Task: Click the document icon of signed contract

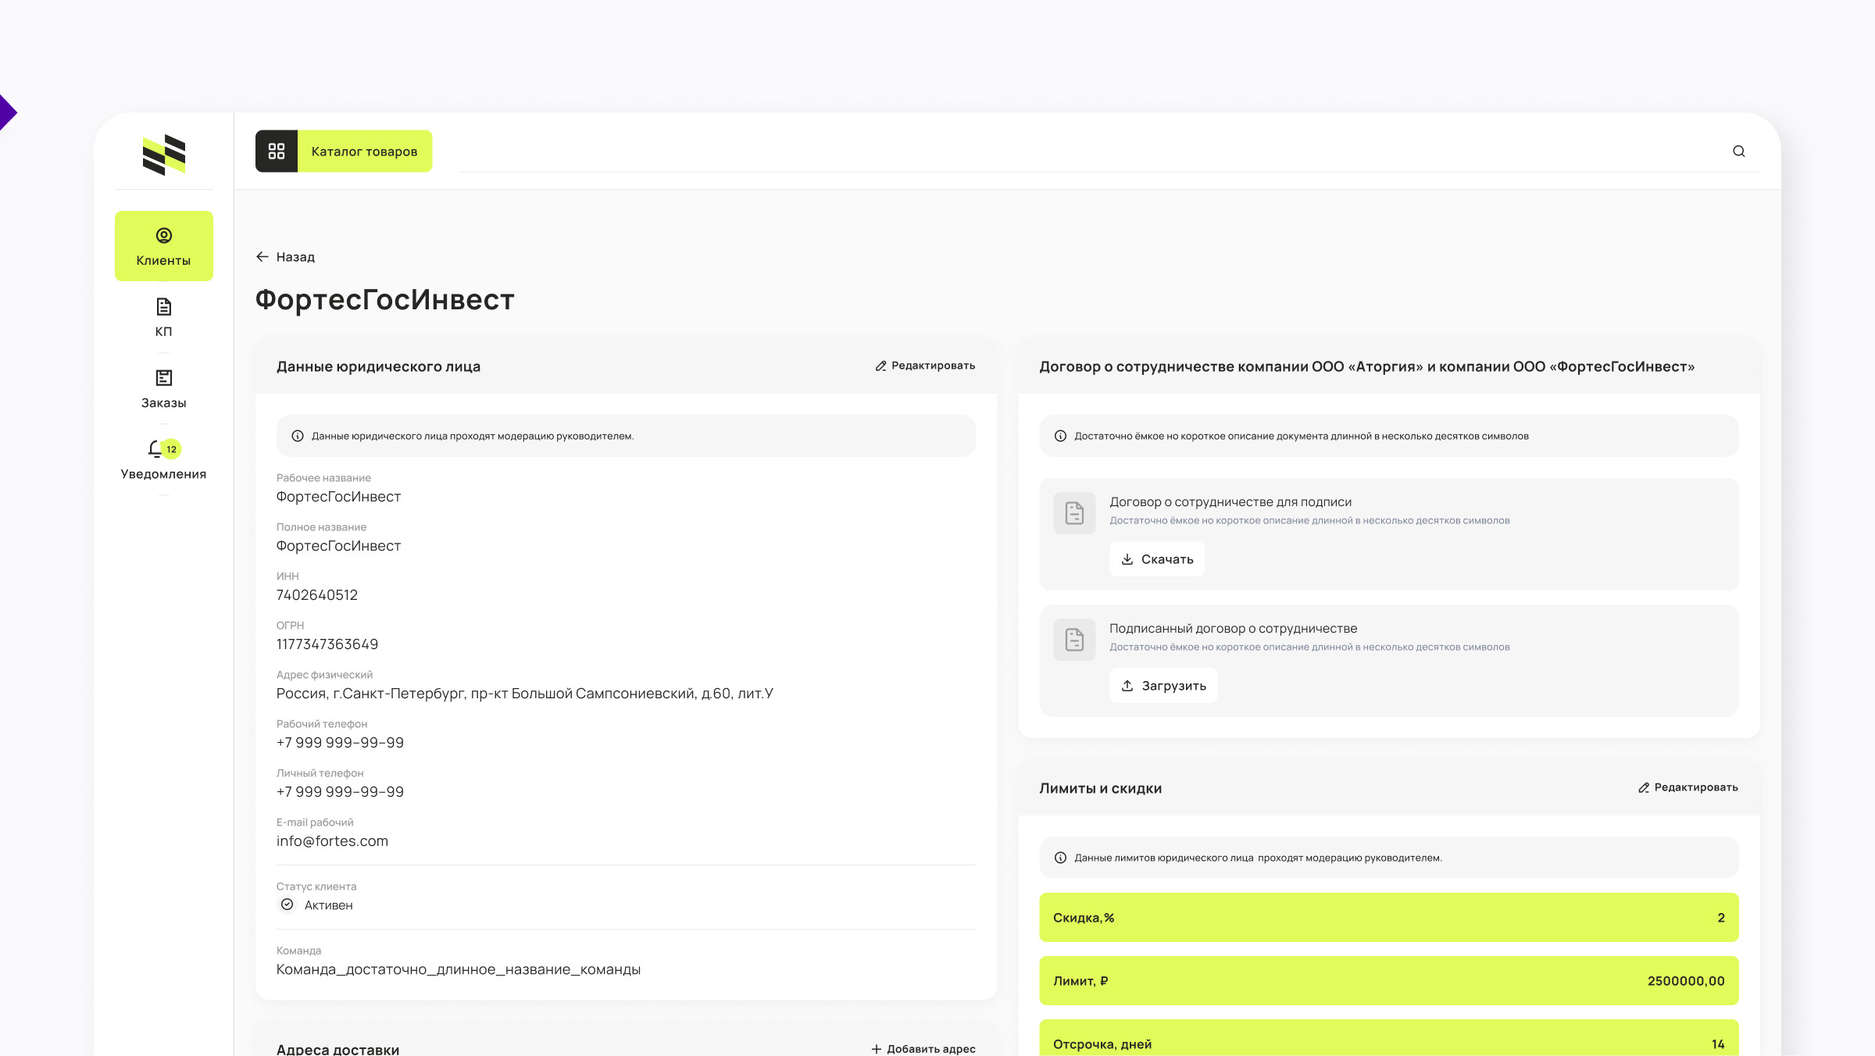Action: (x=1074, y=640)
